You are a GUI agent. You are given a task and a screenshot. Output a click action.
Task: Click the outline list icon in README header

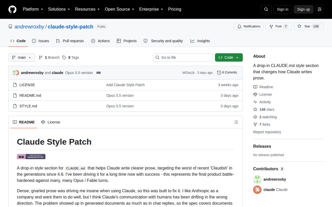[x=236, y=122]
